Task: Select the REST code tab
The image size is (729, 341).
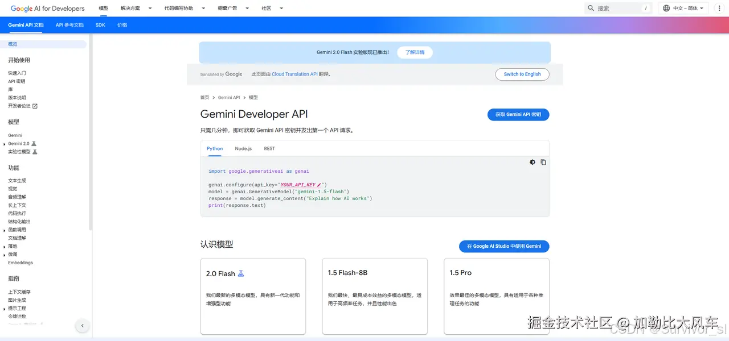Action: coord(269,148)
